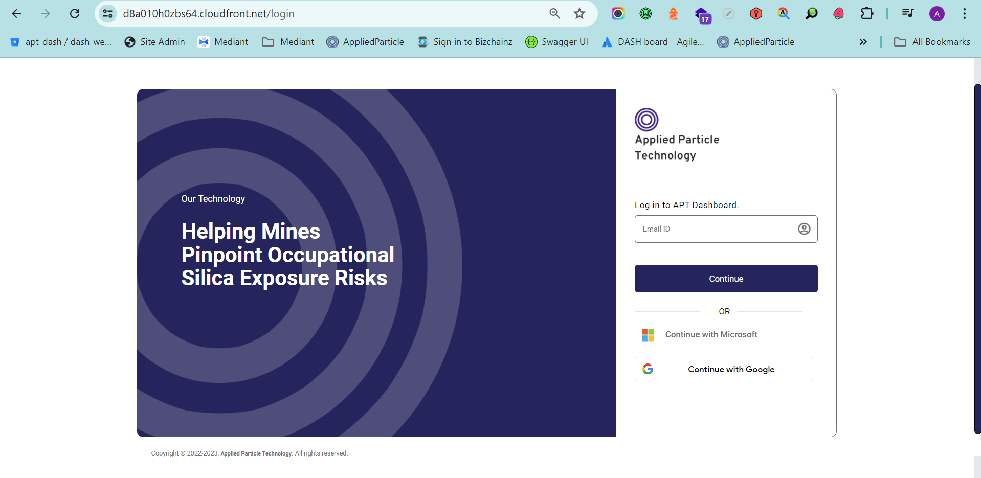
Task: Open the colorful circle screen-recorder extension
Action: click(x=618, y=14)
